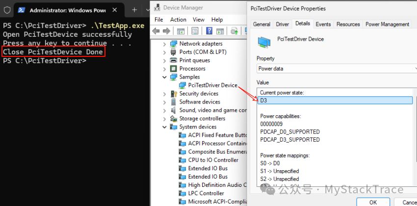This screenshot has width=417, height=206.
Task: Select the System devices category label
Action: click(x=198, y=127)
